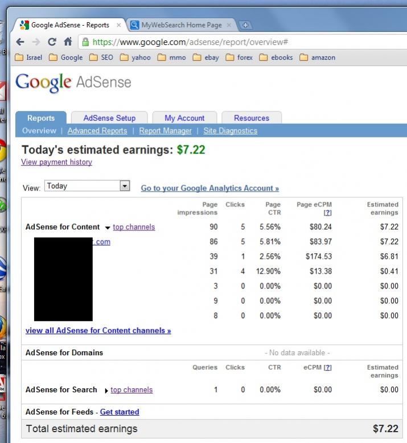Click the browser Back arrow

20,42
